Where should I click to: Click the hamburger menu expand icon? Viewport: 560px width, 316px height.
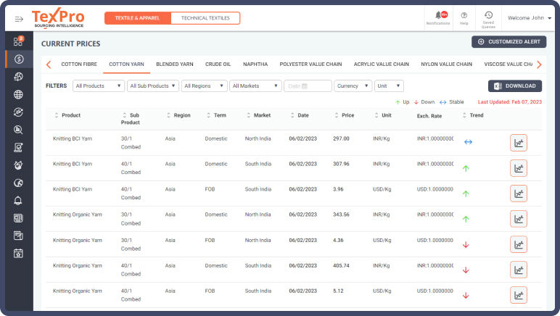coord(18,18)
